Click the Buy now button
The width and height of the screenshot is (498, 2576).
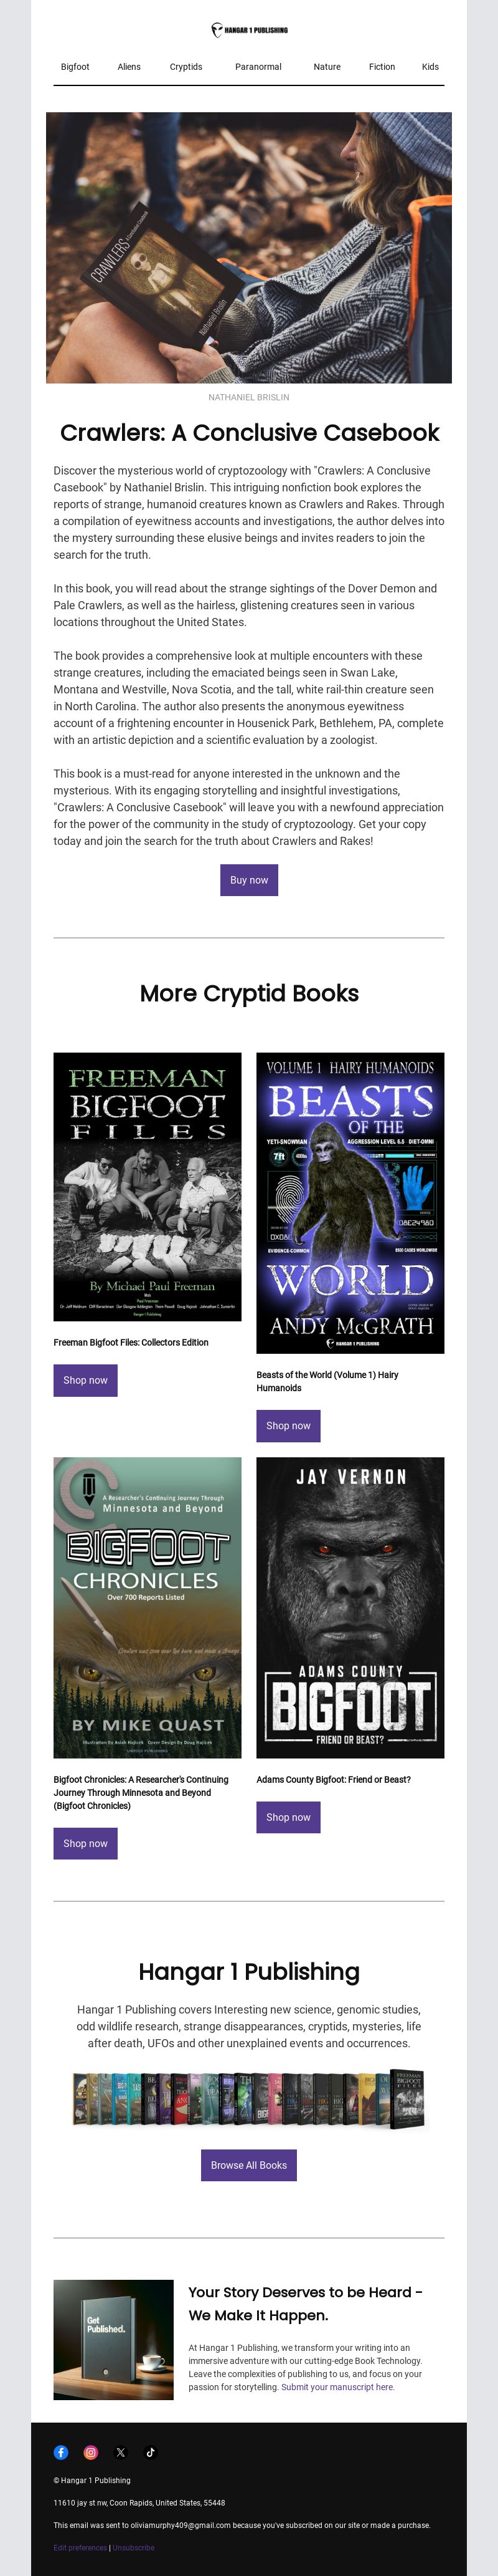click(x=248, y=880)
